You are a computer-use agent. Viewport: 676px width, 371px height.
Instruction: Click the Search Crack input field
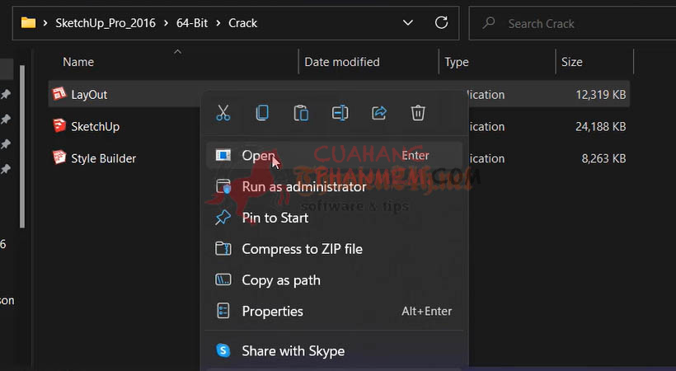pos(577,23)
